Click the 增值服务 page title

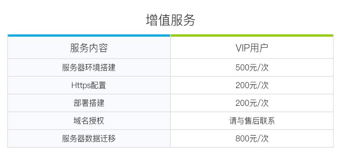(x=170, y=20)
